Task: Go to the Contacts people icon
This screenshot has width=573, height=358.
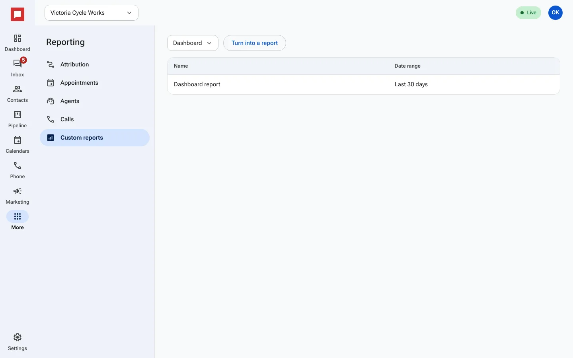Action: click(x=18, y=89)
